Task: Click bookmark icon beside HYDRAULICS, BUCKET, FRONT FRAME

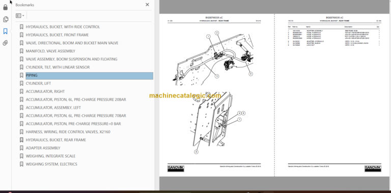Action: (x=21, y=35)
